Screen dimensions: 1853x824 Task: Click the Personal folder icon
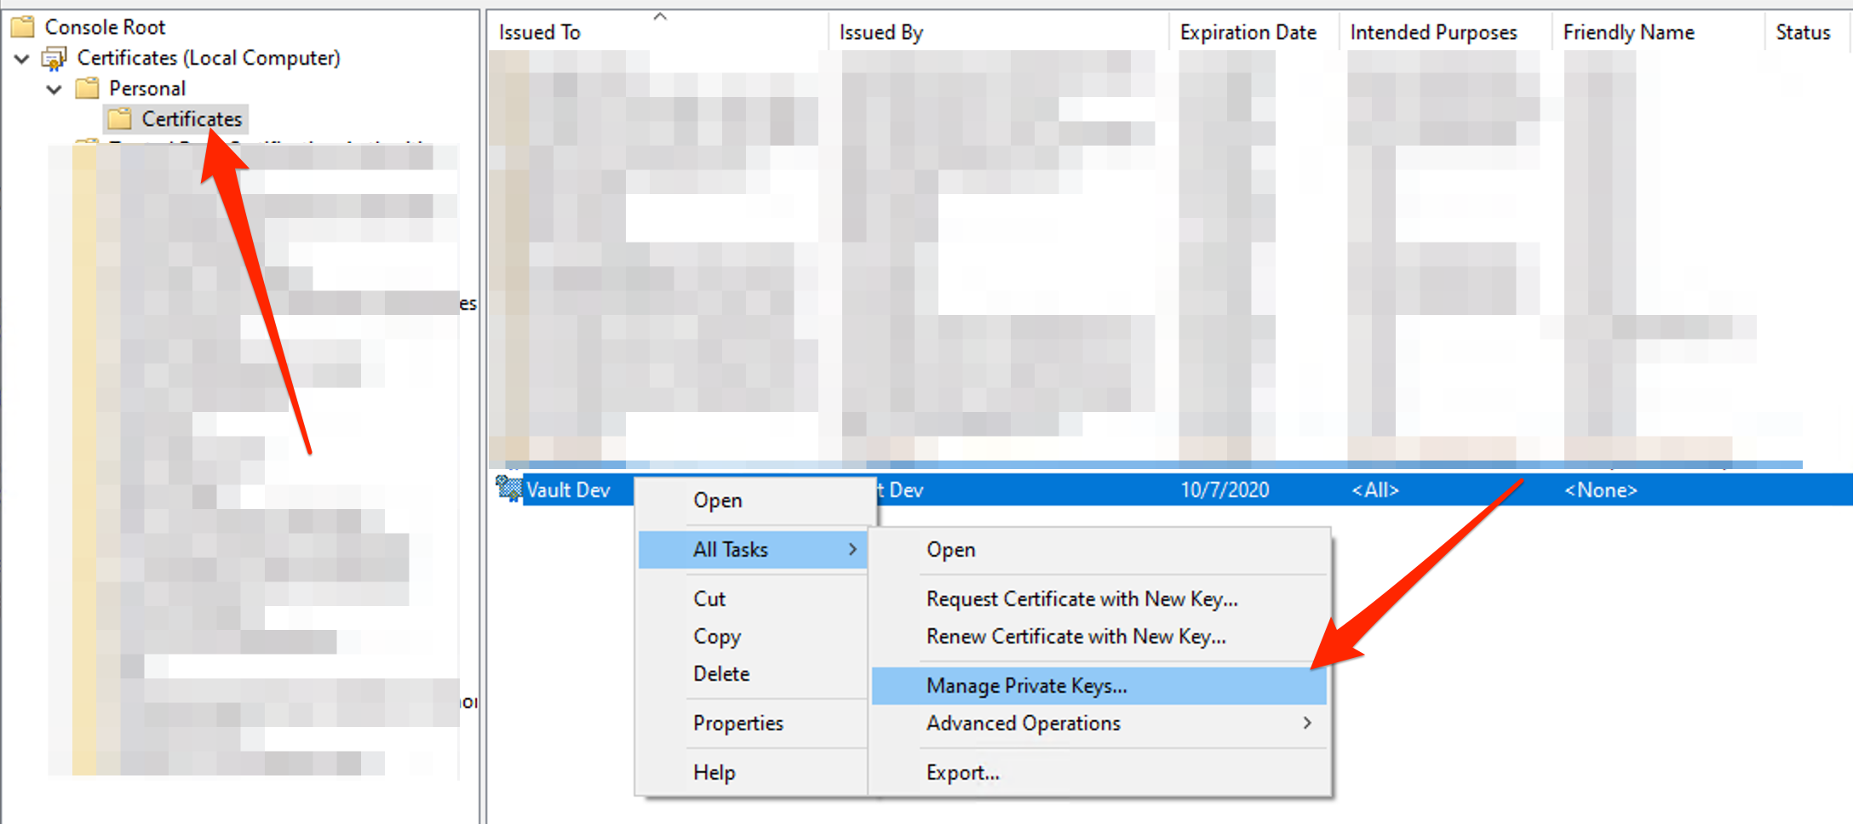coord(87,89)
